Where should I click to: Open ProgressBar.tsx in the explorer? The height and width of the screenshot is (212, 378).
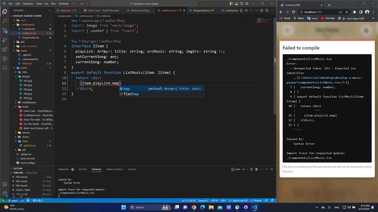coord(31,38)
